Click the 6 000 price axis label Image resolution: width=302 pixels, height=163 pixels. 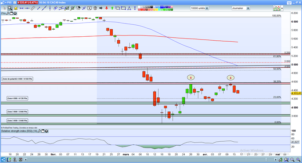coord(294,22)
